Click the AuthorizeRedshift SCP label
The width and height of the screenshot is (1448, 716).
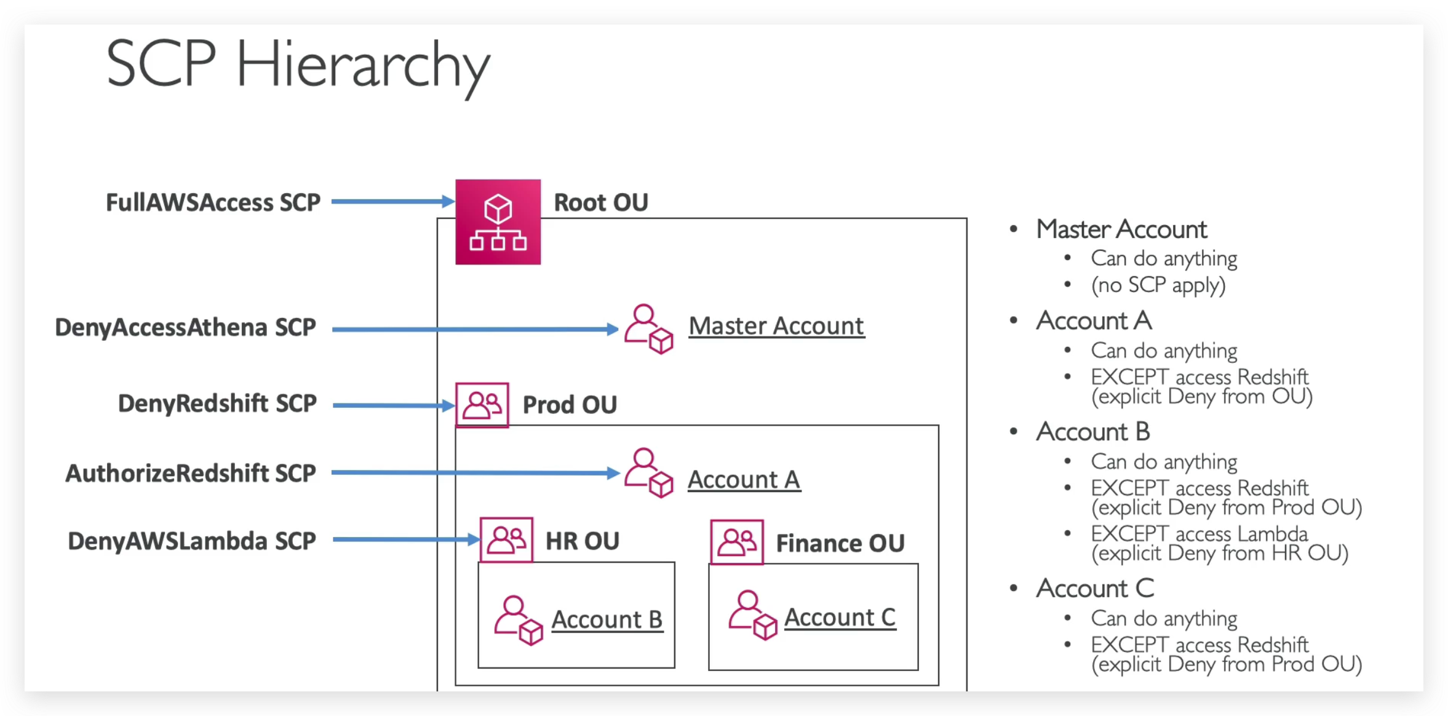191,473
